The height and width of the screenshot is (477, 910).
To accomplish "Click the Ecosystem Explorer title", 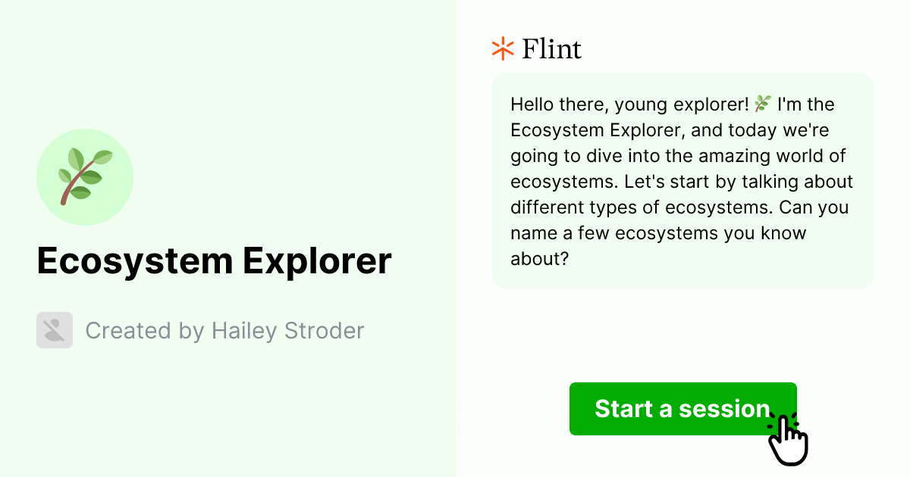I will pos(215,260).
